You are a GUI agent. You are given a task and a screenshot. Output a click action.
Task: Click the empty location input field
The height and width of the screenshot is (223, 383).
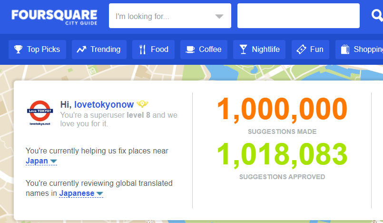(x=298, y=16)
